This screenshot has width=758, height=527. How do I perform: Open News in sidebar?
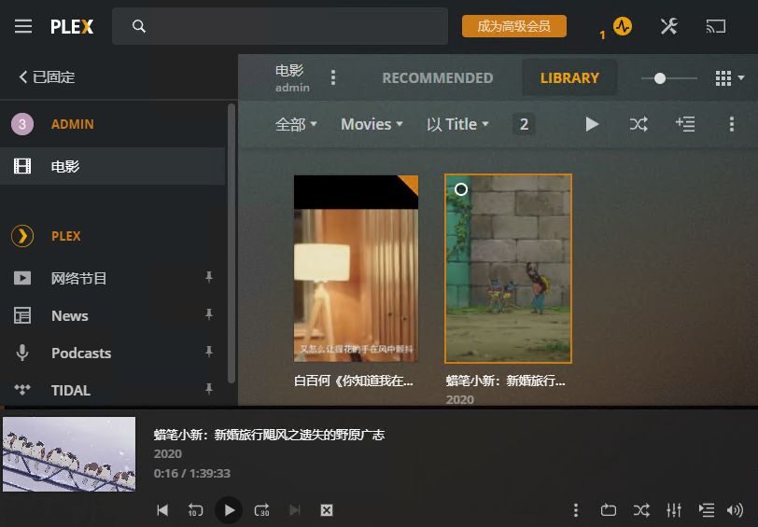tap(70, 315)
